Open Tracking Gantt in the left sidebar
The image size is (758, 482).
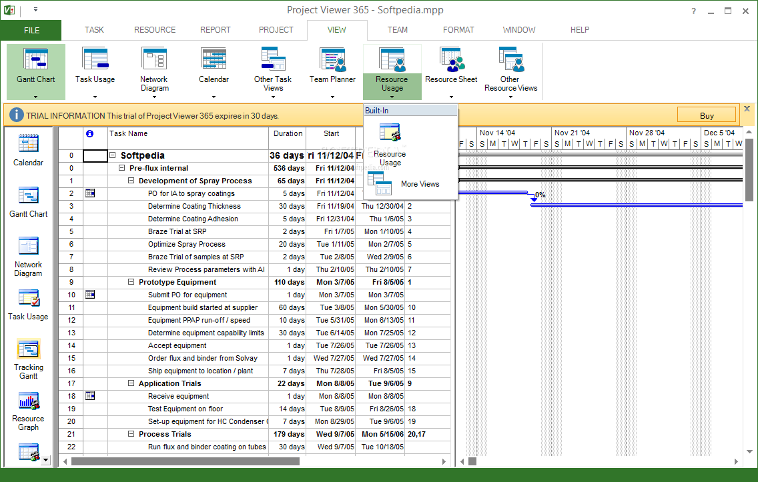click(x=29, y=359)
